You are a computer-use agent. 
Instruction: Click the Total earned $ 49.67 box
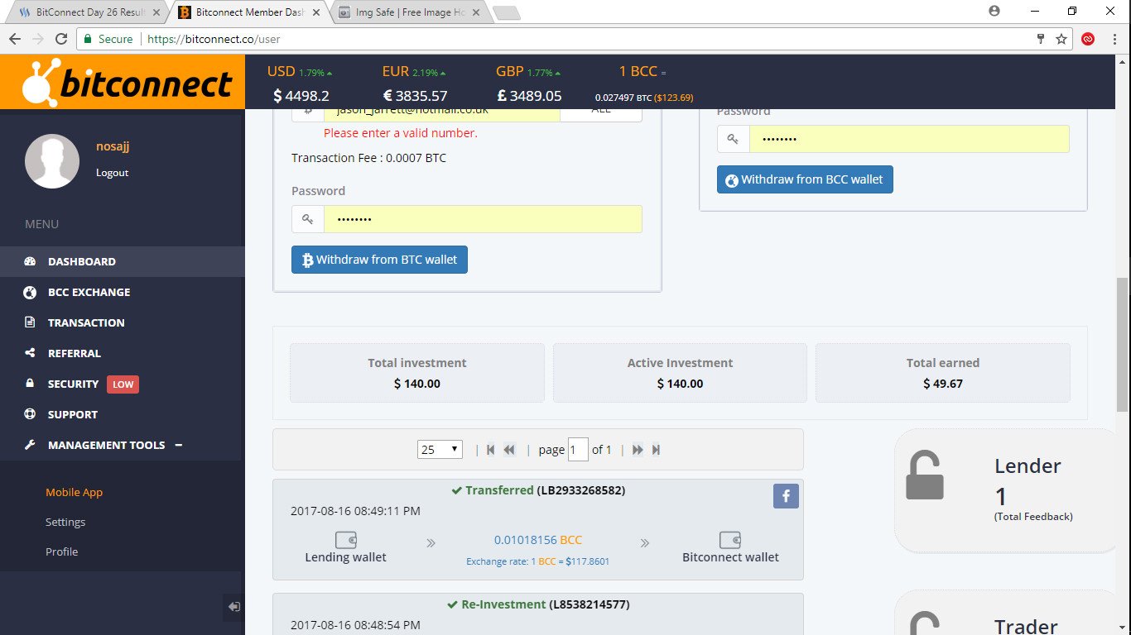943,373
